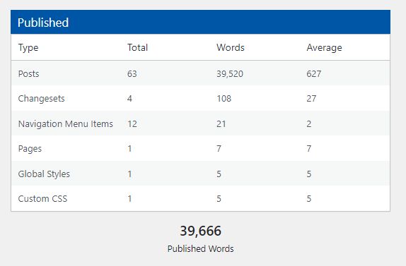Click the Published Words caption

(x=201, y=248)
